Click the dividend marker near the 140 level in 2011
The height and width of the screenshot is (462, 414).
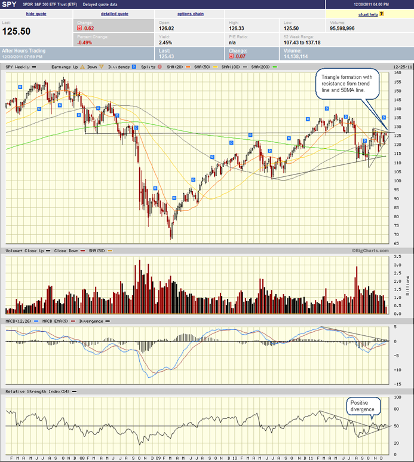click(327, 108)
